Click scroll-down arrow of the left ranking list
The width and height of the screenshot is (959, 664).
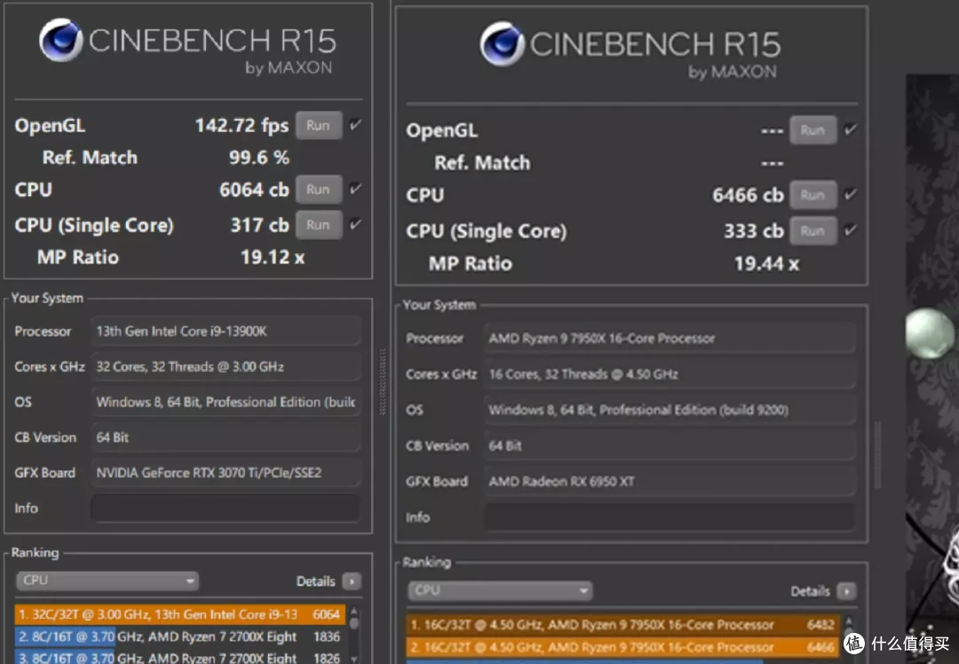[x=354, y=658]
